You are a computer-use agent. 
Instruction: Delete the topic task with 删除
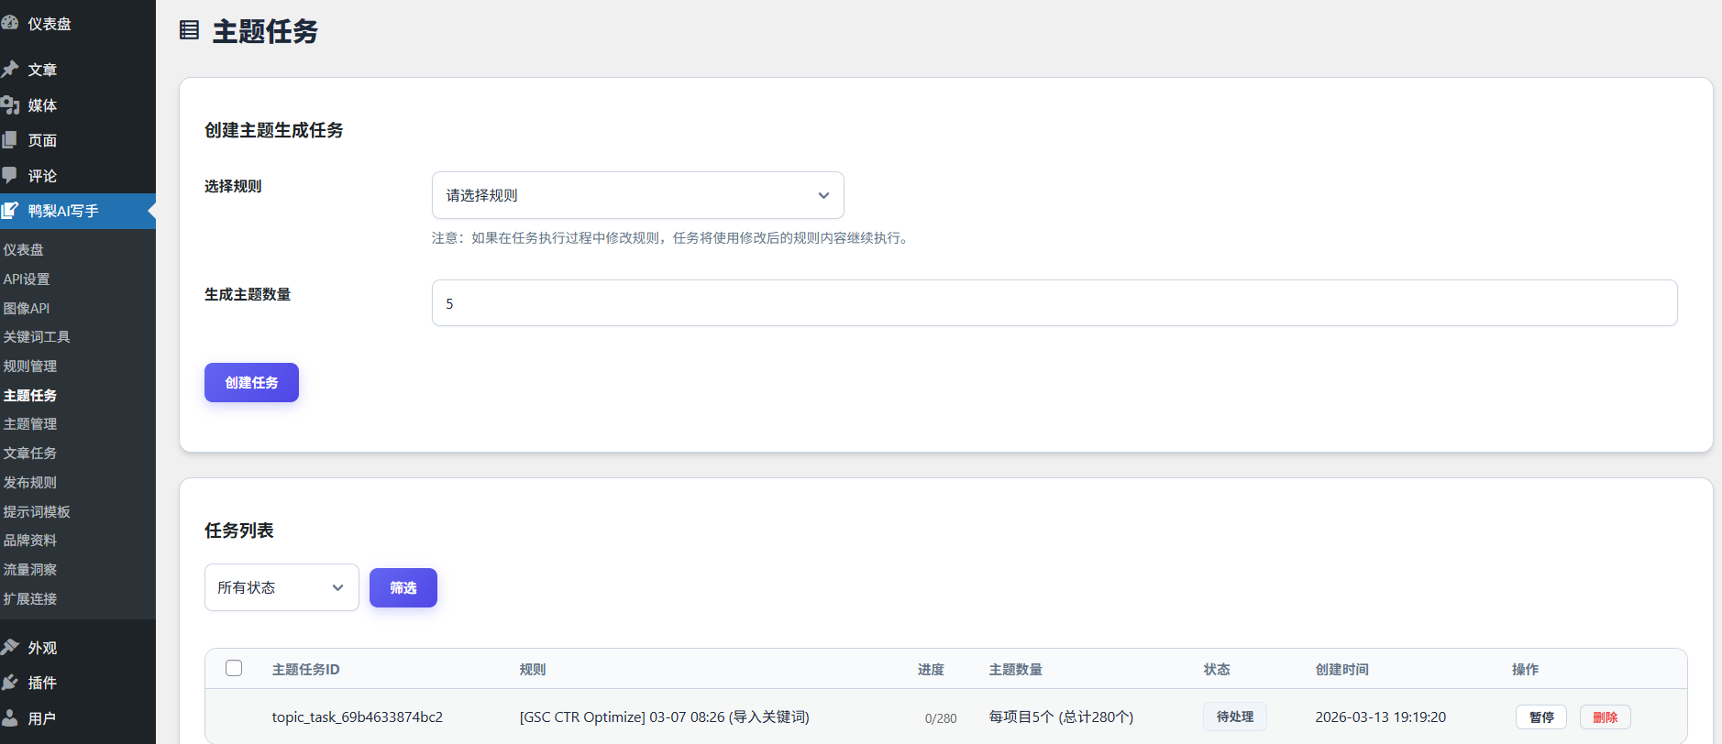click(x=1605, y=717)
